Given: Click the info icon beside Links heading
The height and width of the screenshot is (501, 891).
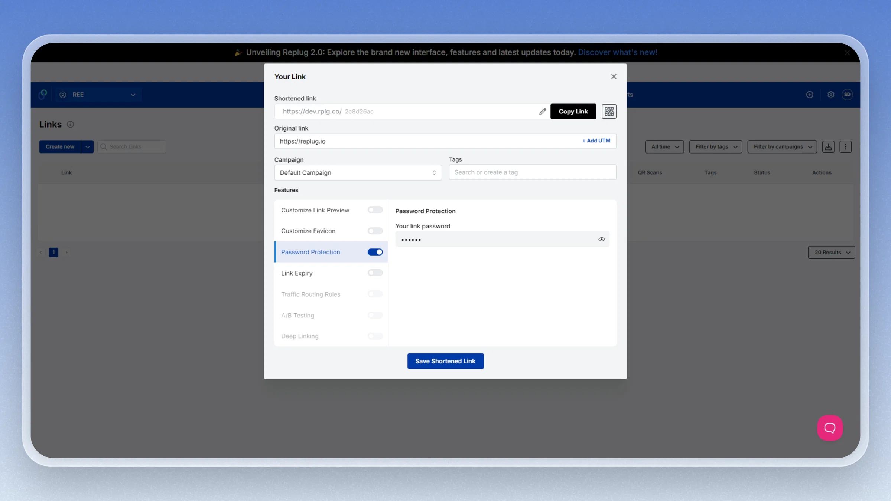Looking at the screenshot, I should [x=70, y=124].
